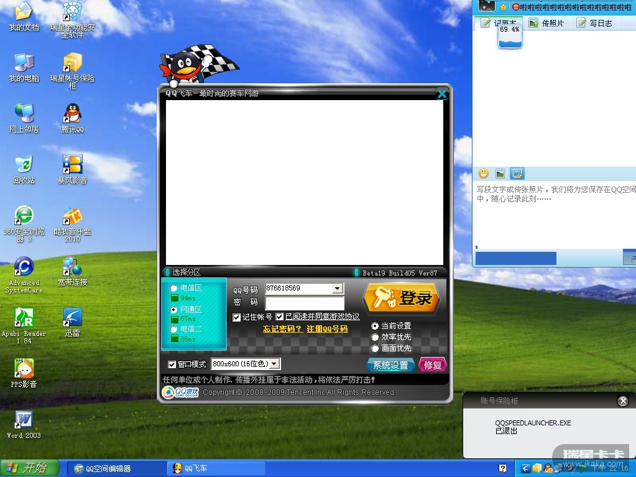Image resolution: width=636 pixels, height=477 pixels.
Task: Select the 电信区 server radio button
Action: click(173, 288)
